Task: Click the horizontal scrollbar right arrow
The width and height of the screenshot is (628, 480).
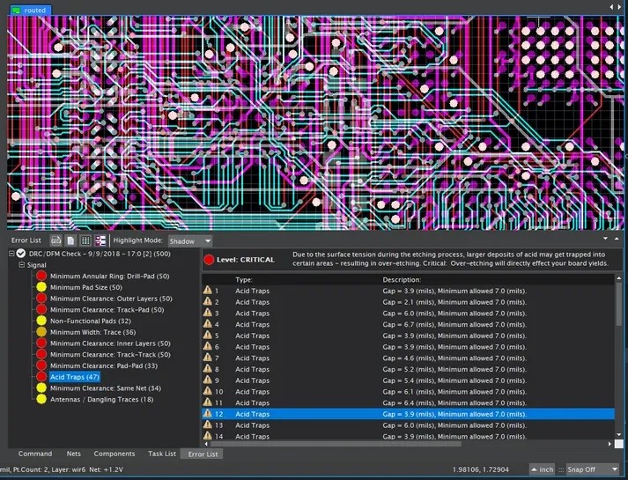Action: (610, 444)
